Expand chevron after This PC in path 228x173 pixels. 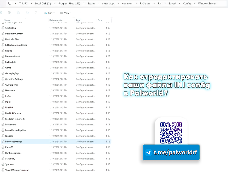[x=31, y=3]
